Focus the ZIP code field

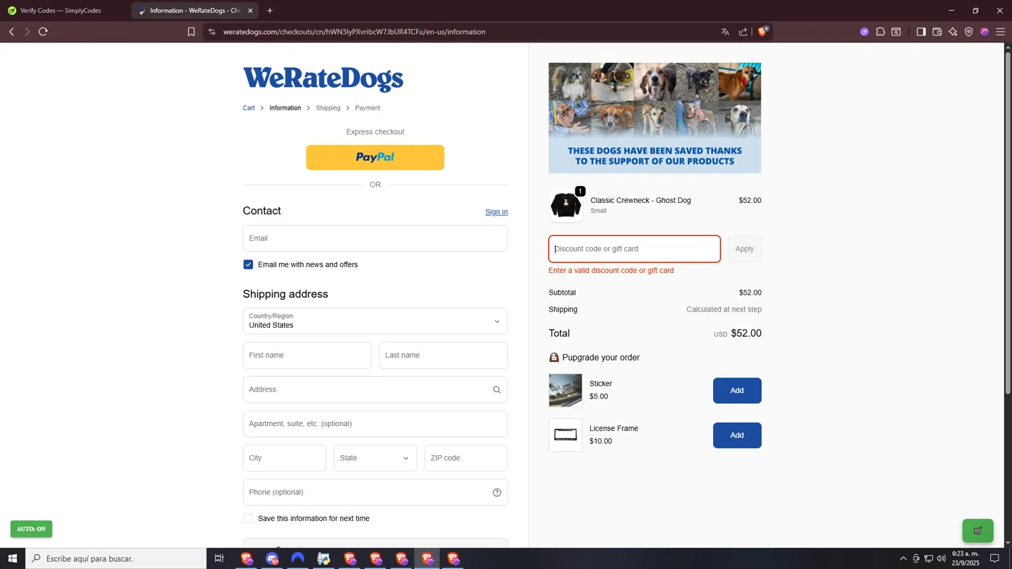click(466, 458)
